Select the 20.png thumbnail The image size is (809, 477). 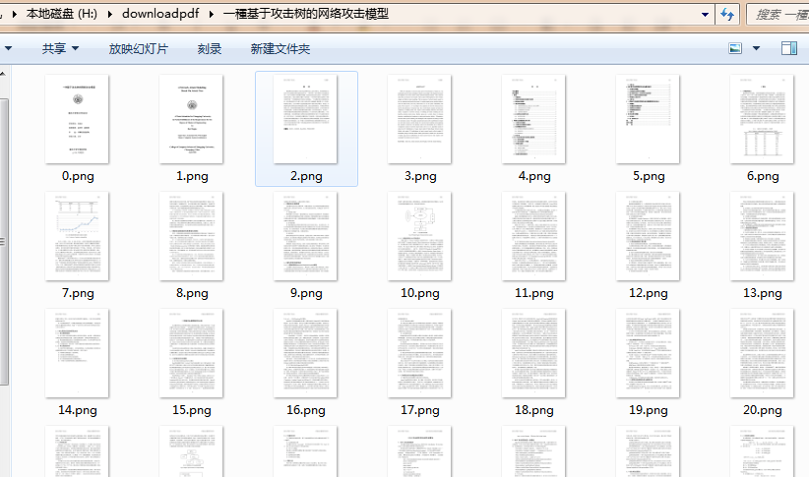pos(762,353)
